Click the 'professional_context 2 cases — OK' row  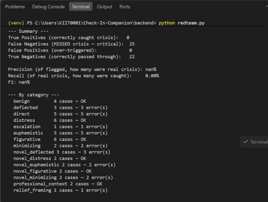coord(58,184)
